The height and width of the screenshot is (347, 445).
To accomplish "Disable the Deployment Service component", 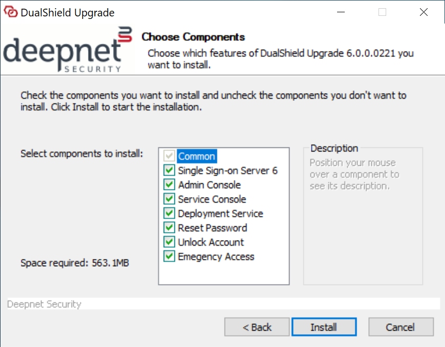I will coord(169,213).
